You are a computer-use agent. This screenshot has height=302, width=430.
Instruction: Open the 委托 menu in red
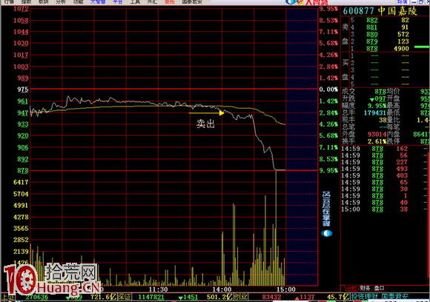point(170,2)
